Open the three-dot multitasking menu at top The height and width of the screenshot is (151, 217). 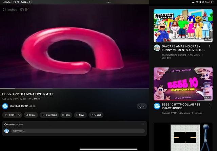pos(108,2)
